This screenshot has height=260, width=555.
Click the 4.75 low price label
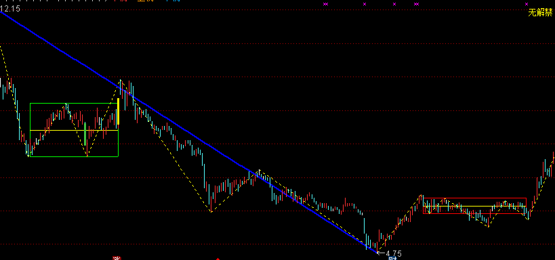[394, 253]
